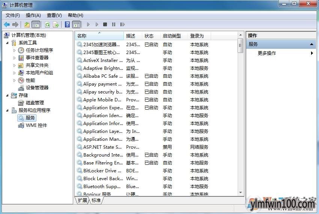Click the Forward arrow toolbar icon
The height and width of the screenshot is (214, 319).
15,25
